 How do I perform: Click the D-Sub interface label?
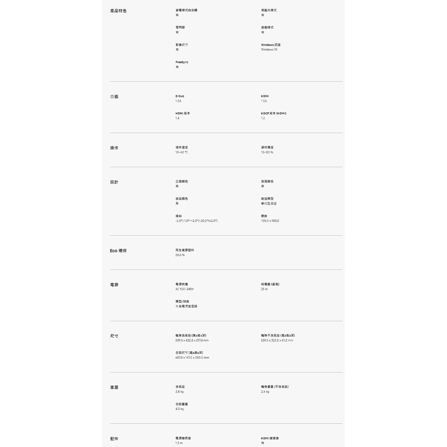pyautogui.click(x=180, y=96)
